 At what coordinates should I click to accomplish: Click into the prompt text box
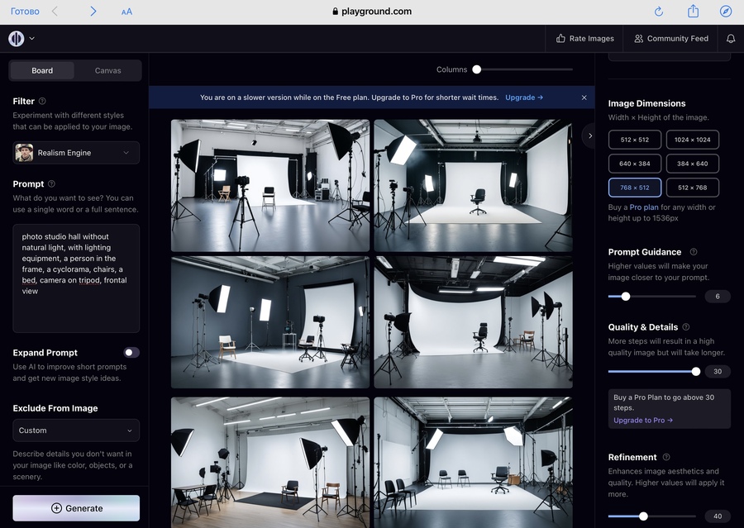(x=76, y=278)
